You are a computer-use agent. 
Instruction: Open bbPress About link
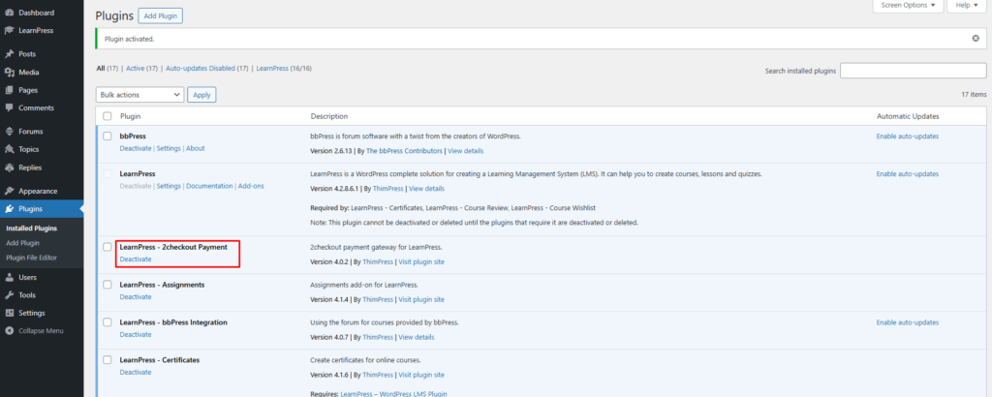point(196,148)
